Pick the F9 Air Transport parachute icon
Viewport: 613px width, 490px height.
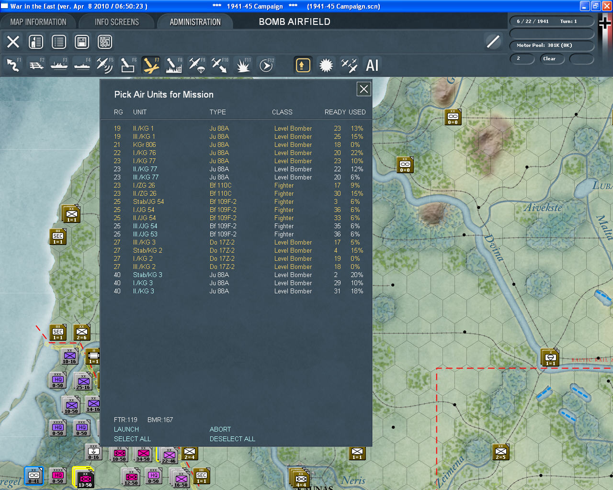pyautogui.click(x=197, y=65)
